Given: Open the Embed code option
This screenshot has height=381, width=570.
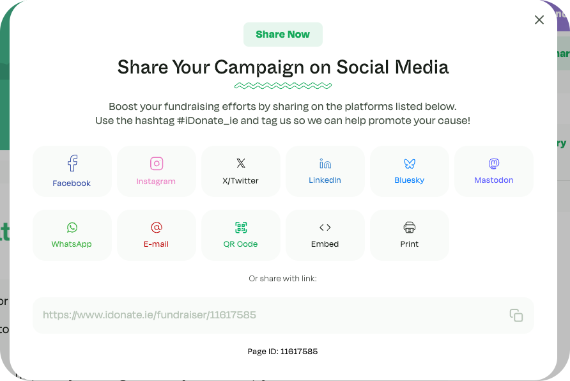Looking at the screenshot, I should click(325, 228).
